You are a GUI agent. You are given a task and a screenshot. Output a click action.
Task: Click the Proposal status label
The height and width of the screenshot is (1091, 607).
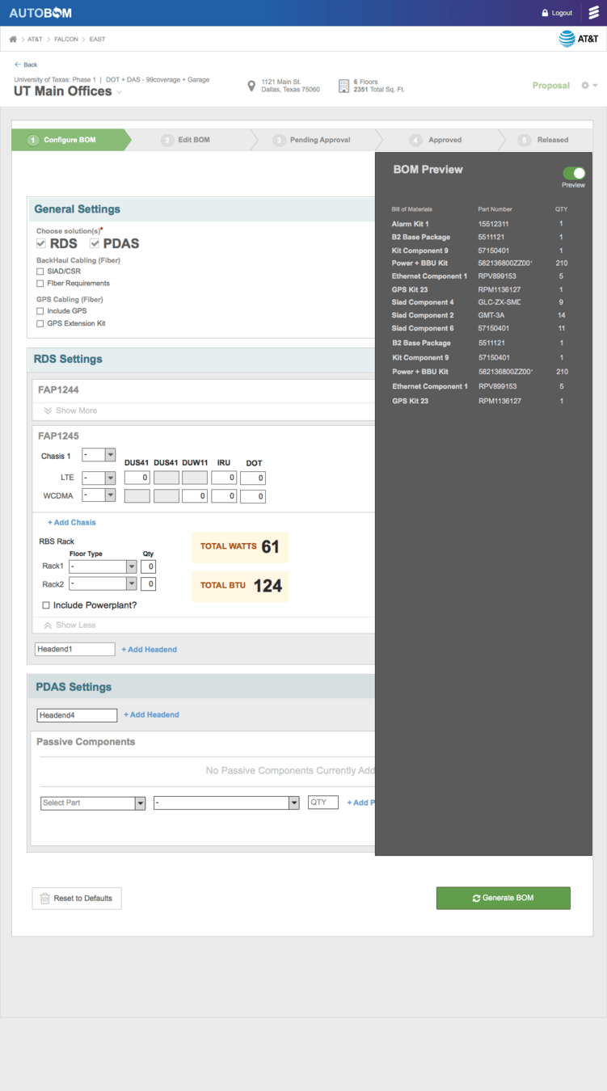[551, 86]
